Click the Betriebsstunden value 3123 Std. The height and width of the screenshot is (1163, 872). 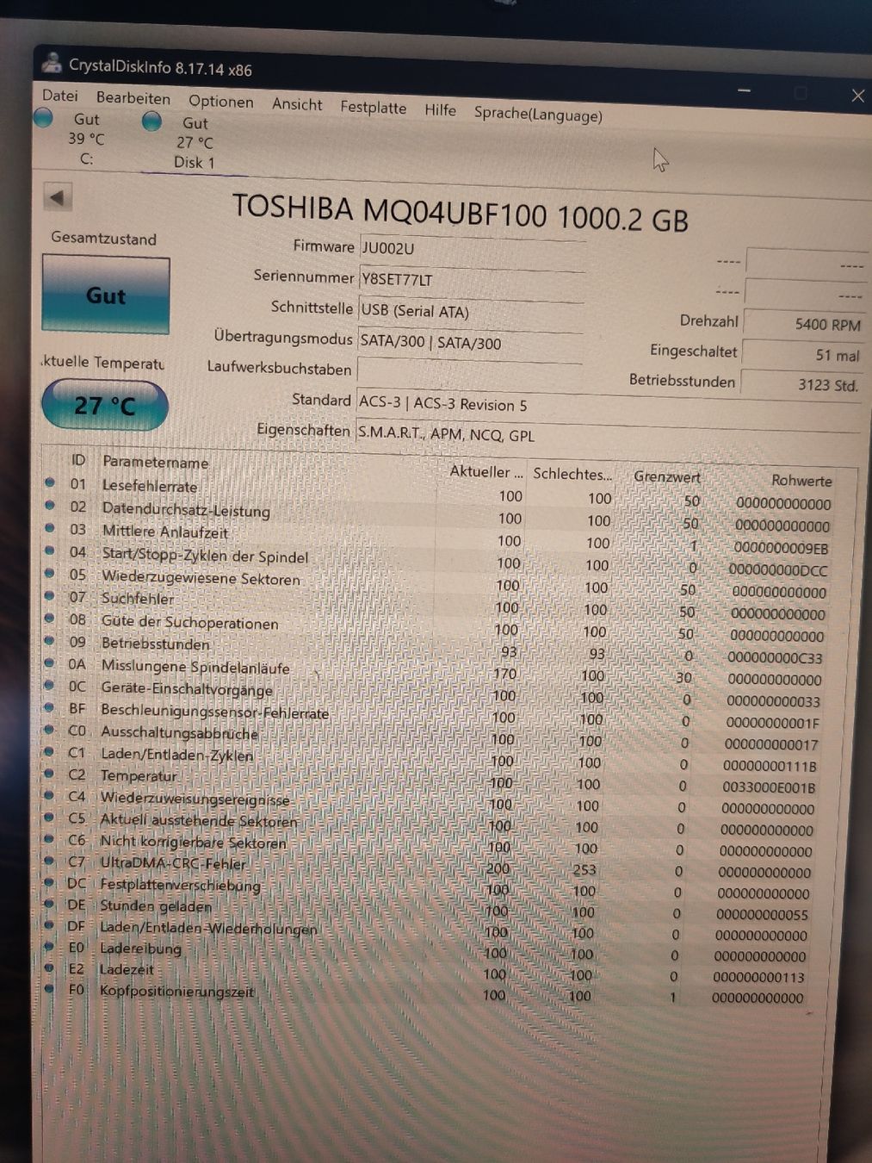click(x=801, y=384)
